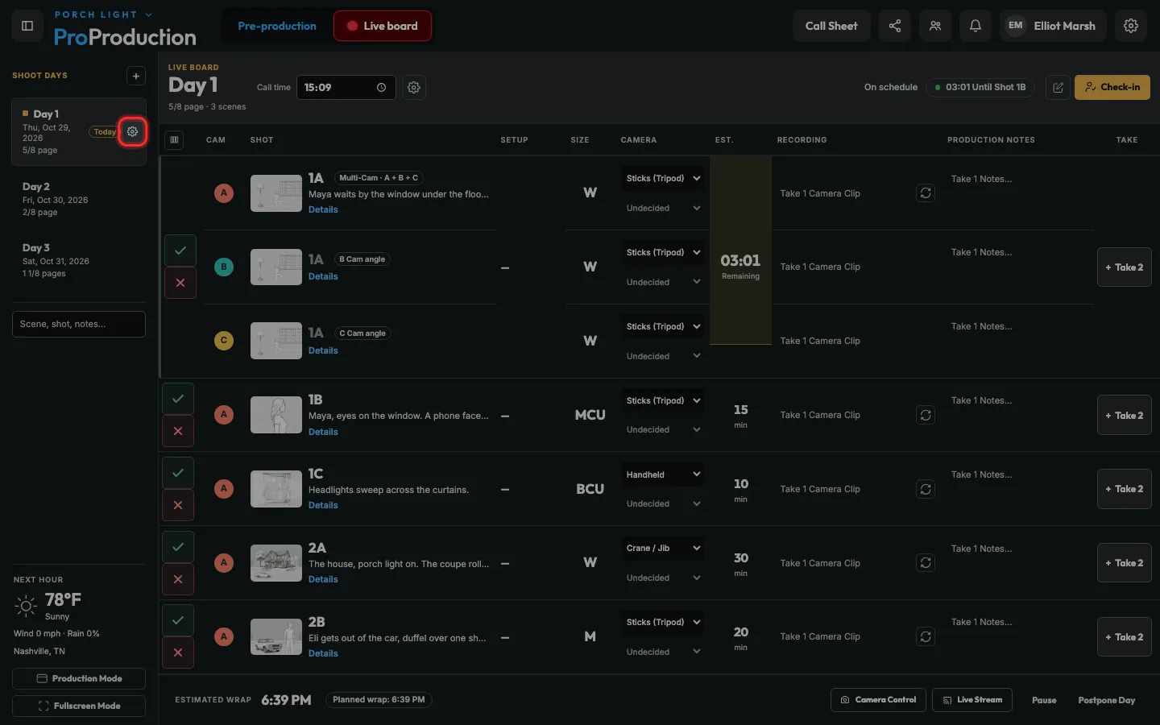Viewport: 1160px width, 725px height.
Task: Open the team members icon
Action: click(x=935, y=26)
